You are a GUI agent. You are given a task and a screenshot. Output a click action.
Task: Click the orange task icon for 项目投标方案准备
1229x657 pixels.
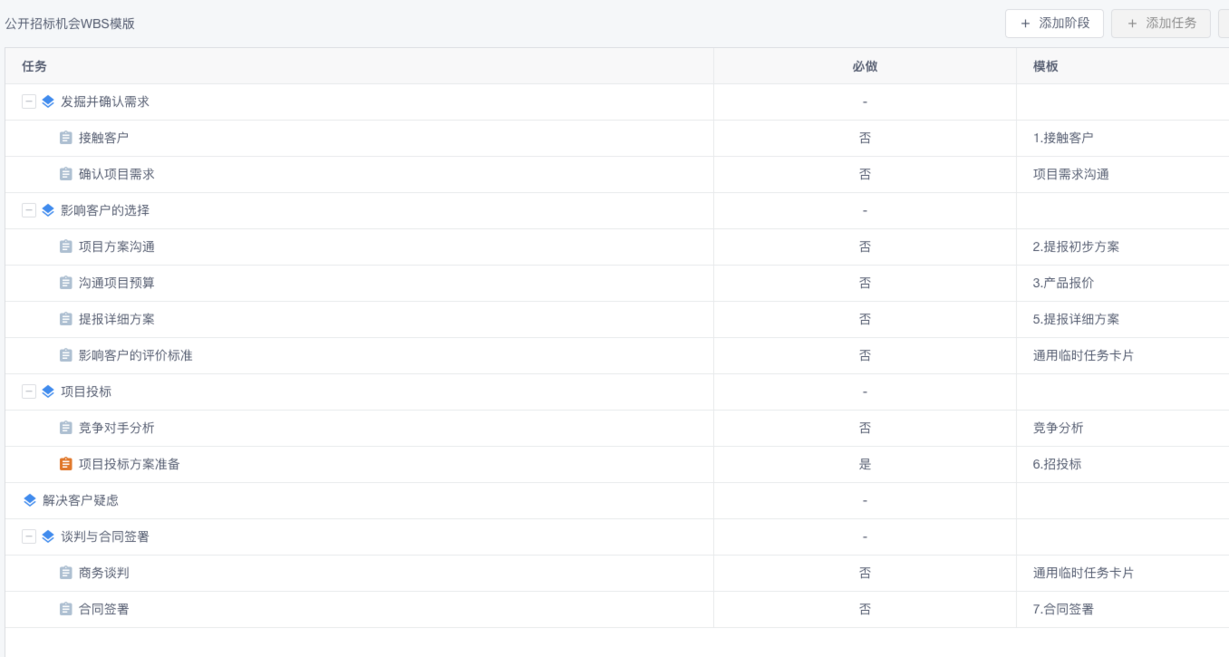(65, 464)
